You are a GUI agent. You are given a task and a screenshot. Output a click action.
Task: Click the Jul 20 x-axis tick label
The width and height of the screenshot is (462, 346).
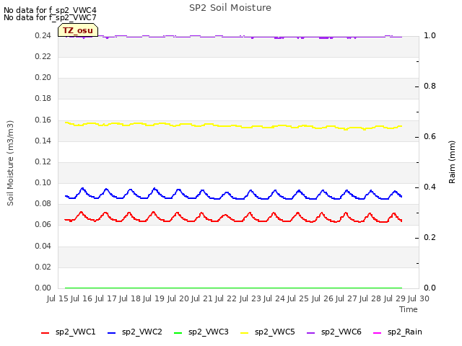pyautogui.click(x=178, y=298)
